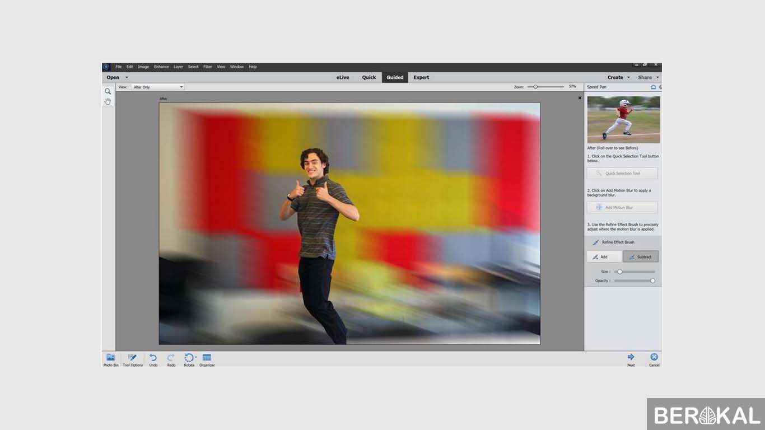Click the Add Motion Blur button

coord(622,208)
